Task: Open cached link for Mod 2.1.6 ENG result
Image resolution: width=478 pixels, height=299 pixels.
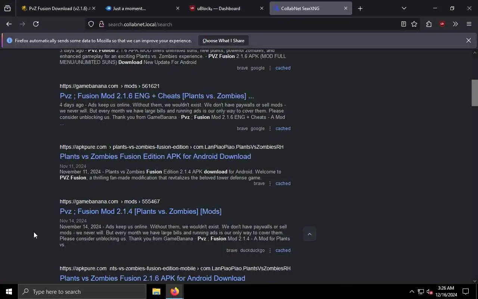Action: (283, 129)
